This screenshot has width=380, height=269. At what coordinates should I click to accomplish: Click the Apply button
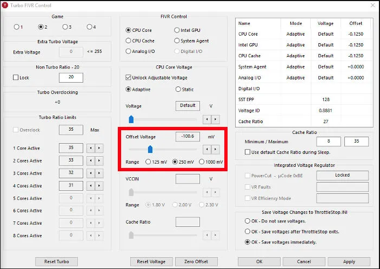[349, 261]
